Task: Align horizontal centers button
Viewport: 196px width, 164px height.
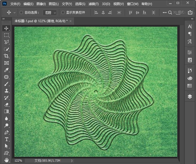Action: pyautogui.click(x=103, y=13)
